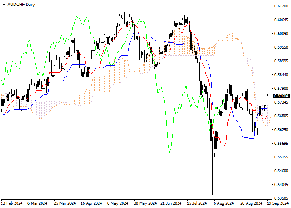This screenshot has width=291, height=208.
Task: Select the 15 Jul 2024 date label
Action: [197, 203]
